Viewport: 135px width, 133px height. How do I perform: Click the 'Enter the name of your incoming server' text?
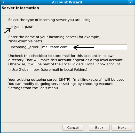pyautogui.click(x=54, y=39)
